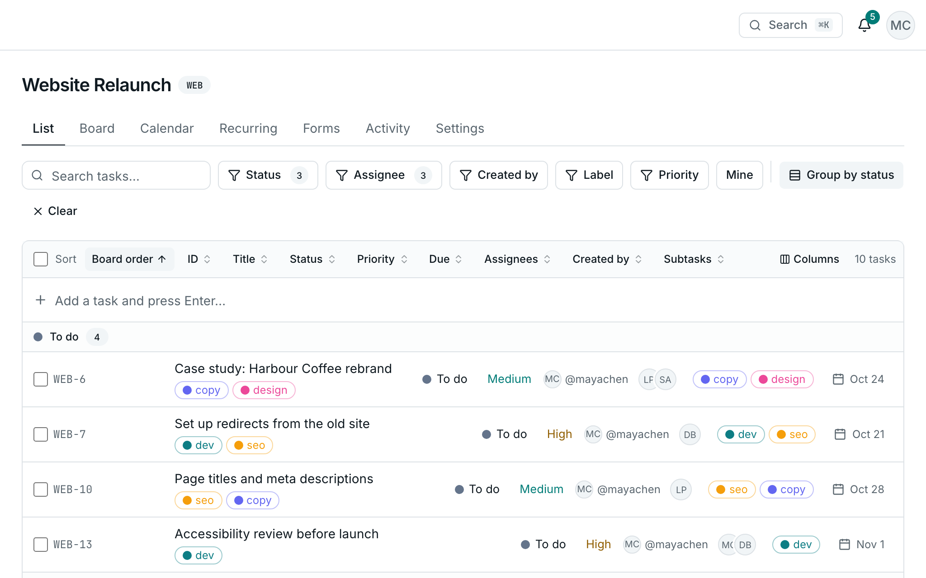Screen dimensions: 926x578
Task: Open the Label filter dropdown
Action: (589, 175)
